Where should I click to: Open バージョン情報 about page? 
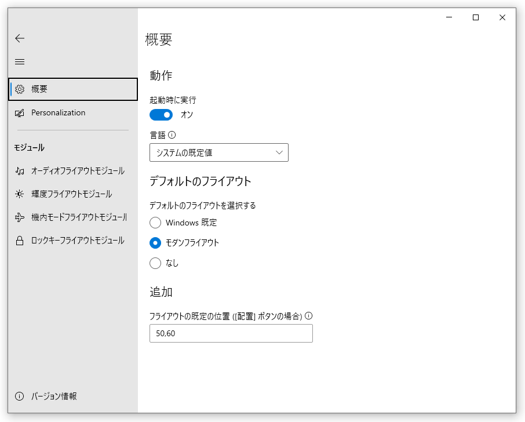pyautogui.click(x=73, y=396)
